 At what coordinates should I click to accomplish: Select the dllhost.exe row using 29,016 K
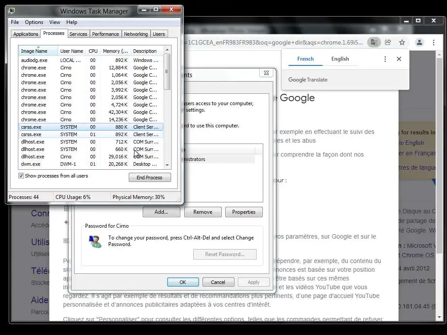[x=91, y=157]
